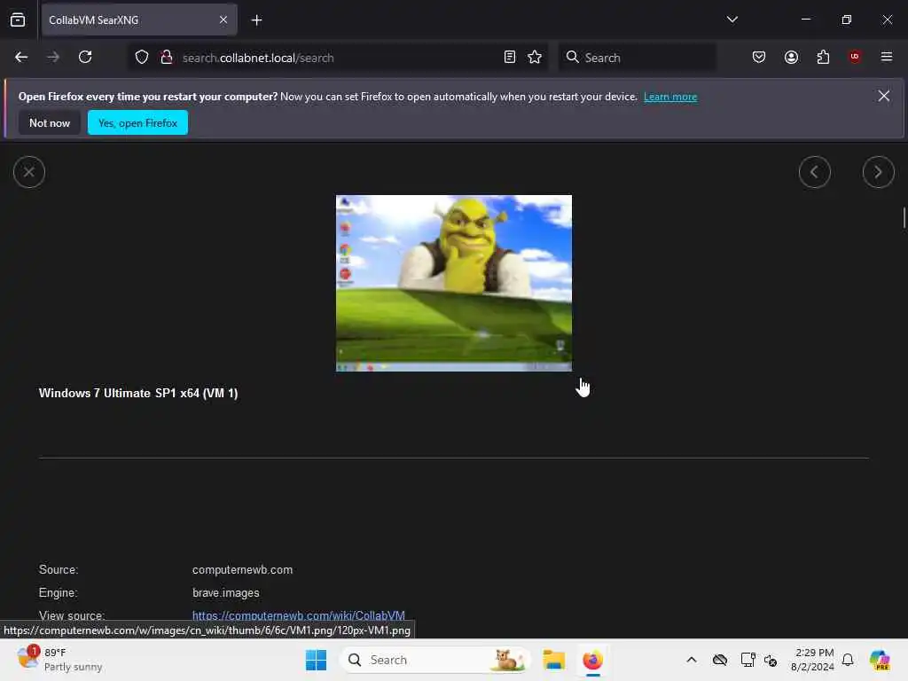This screenshot has height=681, width=908.
Task: Open the weather widget 89°F
Action: (x=59, y=660)
